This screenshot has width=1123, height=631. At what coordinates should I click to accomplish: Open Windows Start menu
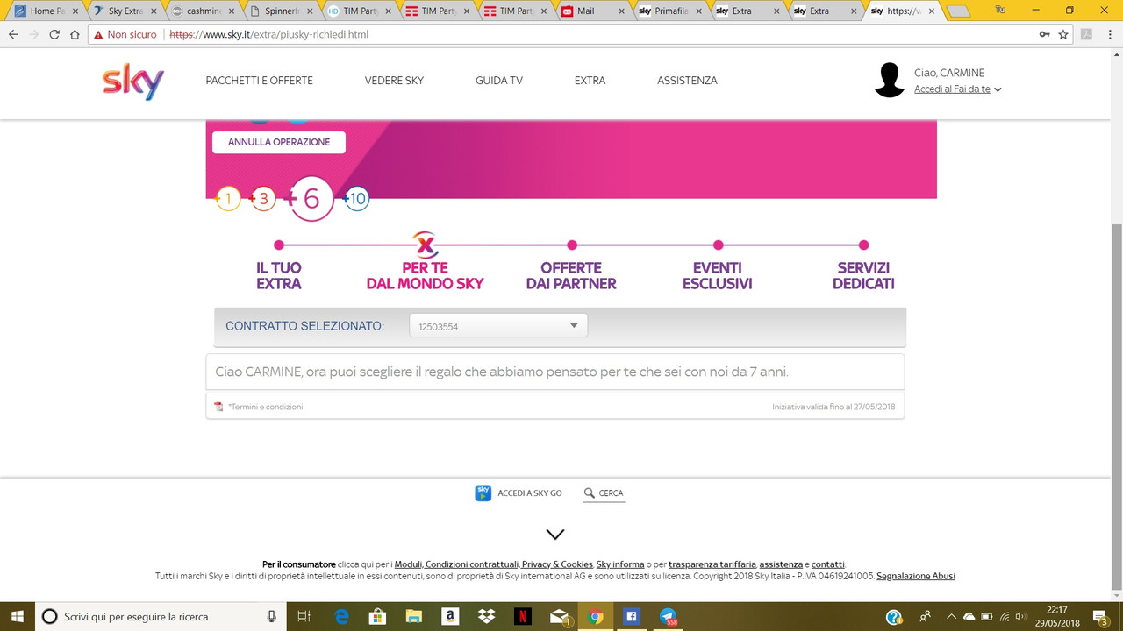click(18, 616)
